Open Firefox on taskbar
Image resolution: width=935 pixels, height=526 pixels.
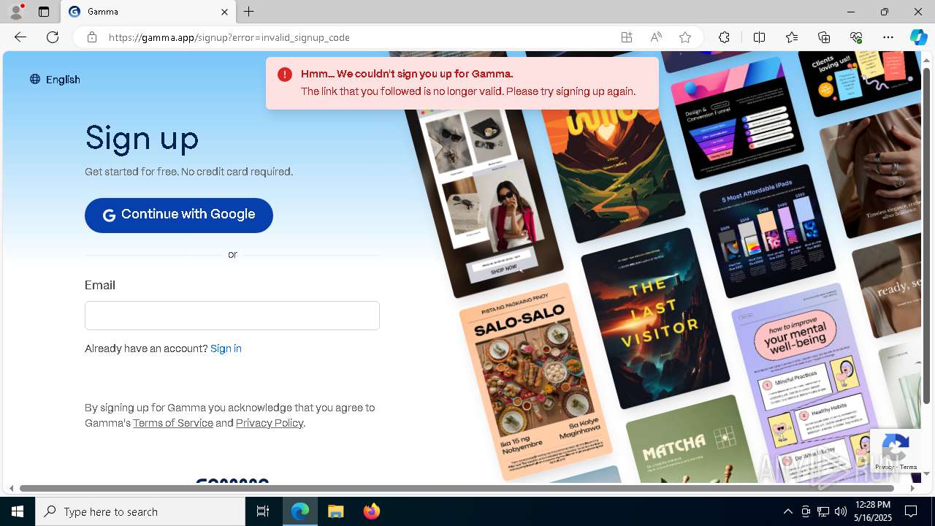click(372, 511)
